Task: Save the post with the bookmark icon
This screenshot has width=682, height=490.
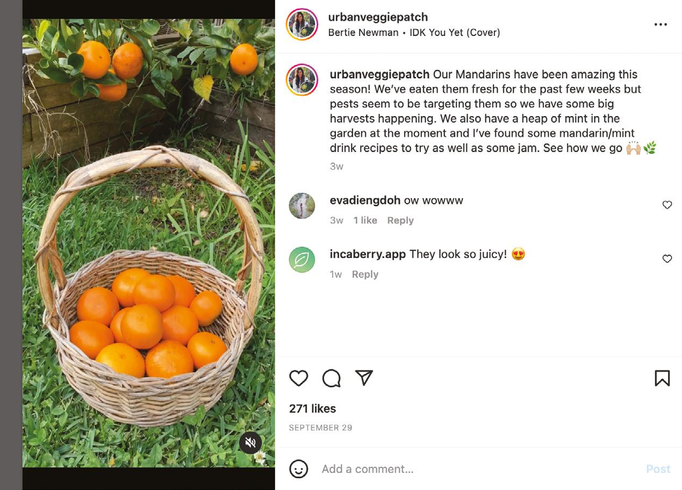Action: click(662, 378)
